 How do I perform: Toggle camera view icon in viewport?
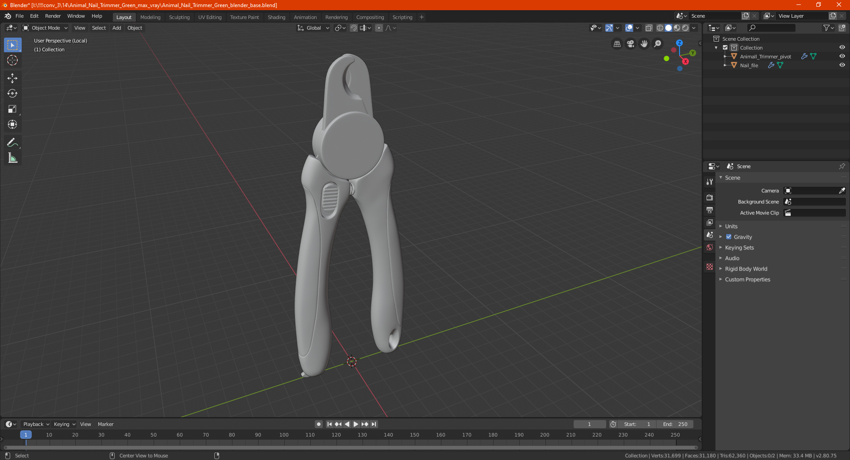630,44
